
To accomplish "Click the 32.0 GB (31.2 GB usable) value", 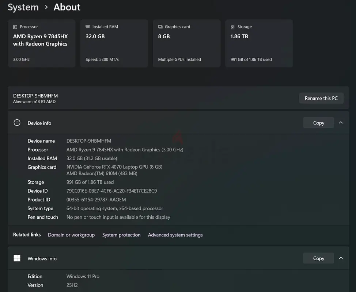I will pyautogui.click(x=92, y=158).
